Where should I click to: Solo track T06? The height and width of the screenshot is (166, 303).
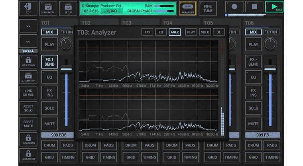click(253, 108)
